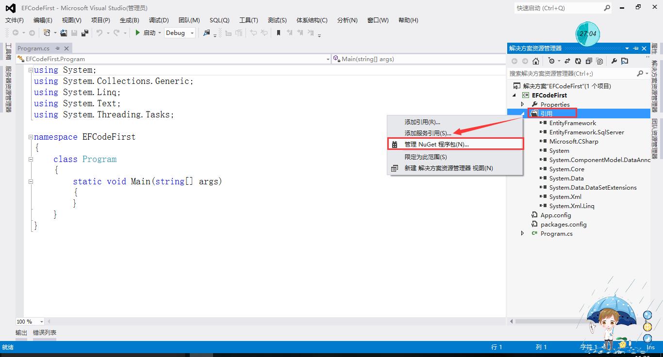This screenshot has width=663, height=357.
Task: Go to previous bookmark icon
Action: click(x=290, y=32)
